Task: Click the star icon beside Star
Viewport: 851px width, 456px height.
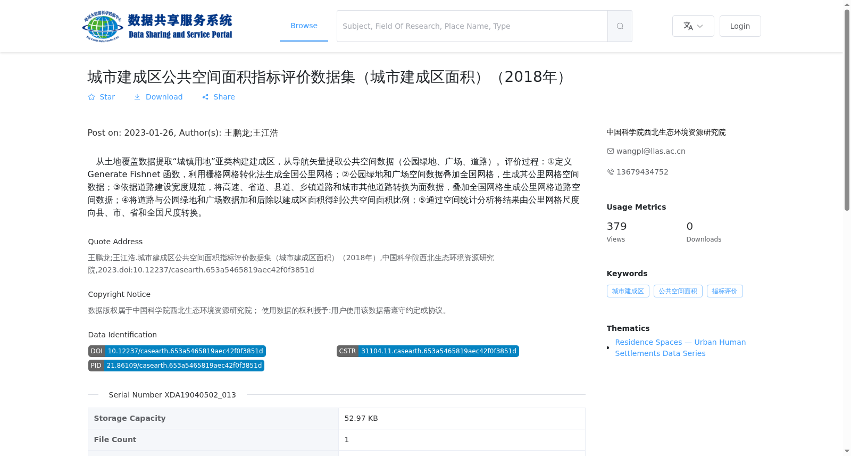Action: coord(91,97)
